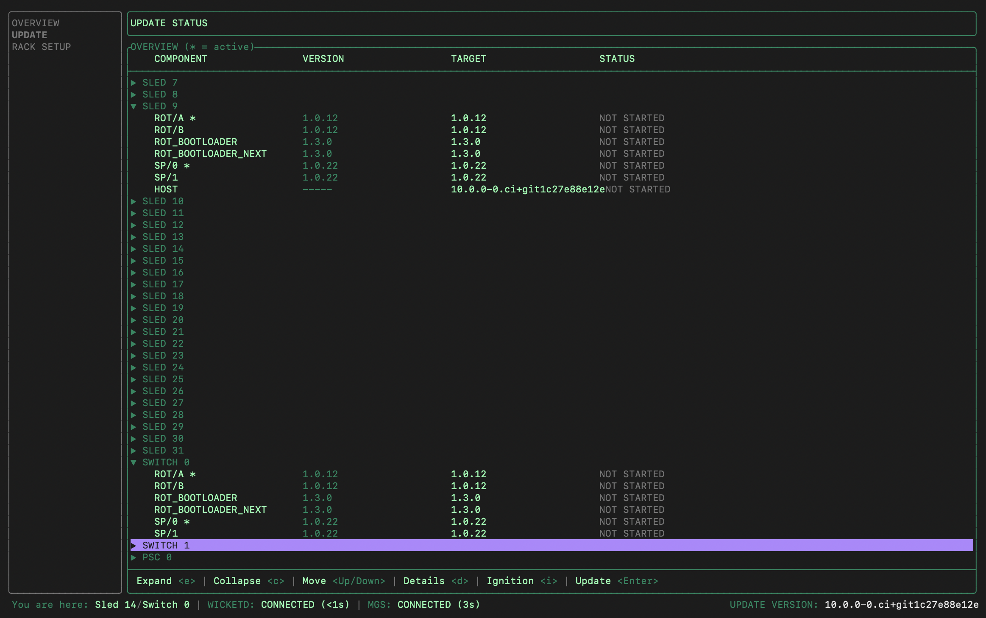The width and height of the screenshot is (986, 618).
Task: Select SWITCH 1 highlighted row
Action: coord(552,545)
